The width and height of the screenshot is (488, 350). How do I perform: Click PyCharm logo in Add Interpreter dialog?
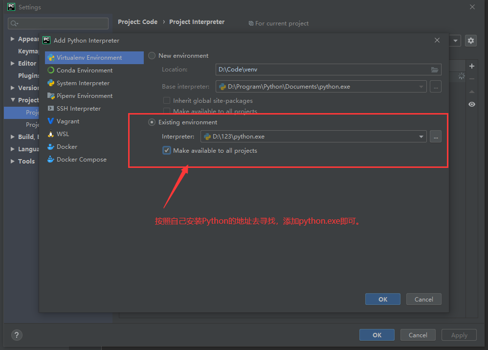[x=46, y=40]
